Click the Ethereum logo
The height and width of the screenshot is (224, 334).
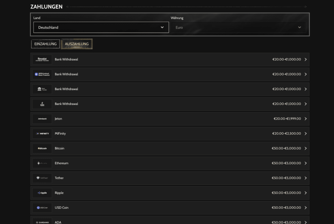pos(42,163)
